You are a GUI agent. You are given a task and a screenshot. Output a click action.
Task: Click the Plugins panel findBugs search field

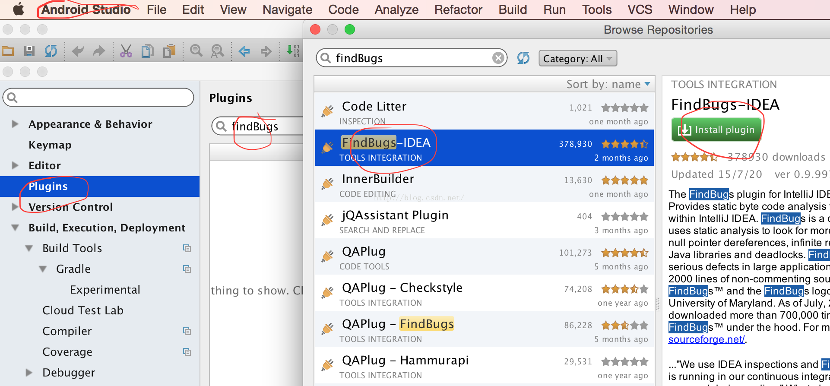tap(258, 126)
